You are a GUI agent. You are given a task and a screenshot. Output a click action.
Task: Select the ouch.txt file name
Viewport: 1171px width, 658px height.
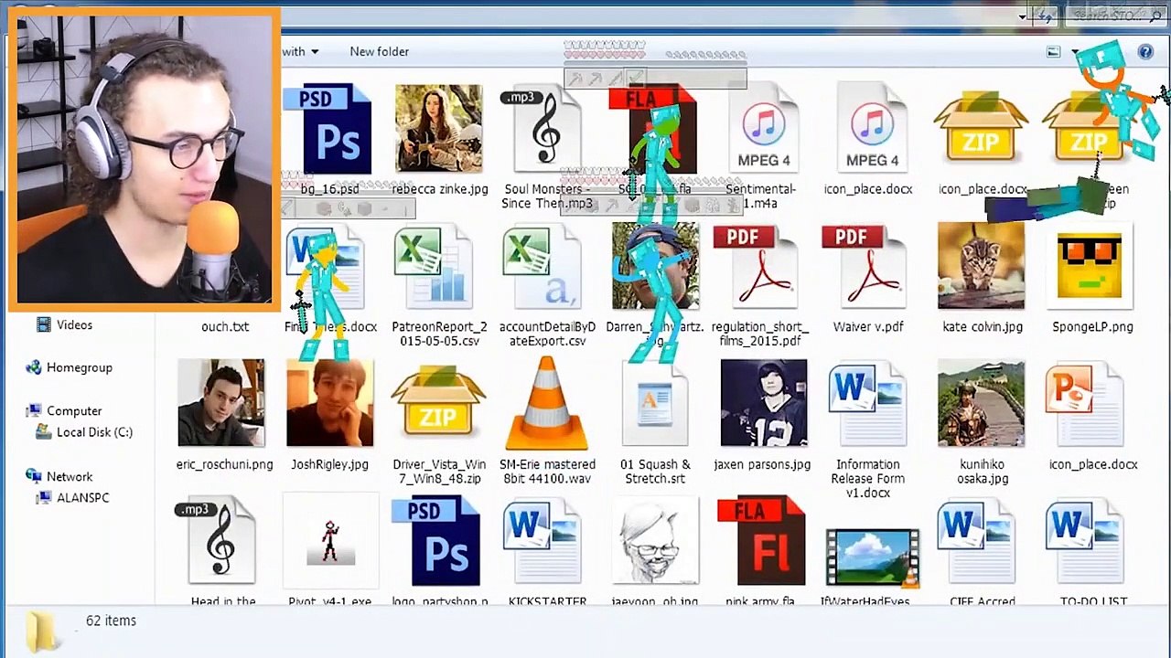coord(225,326)
